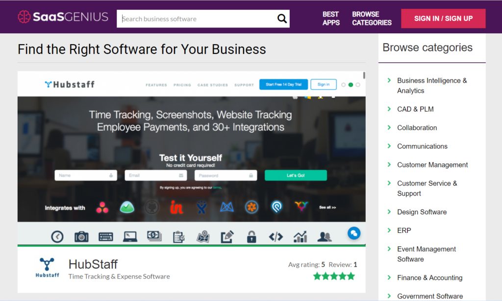Screen dimensions: 502x301
Task: Click the Email input field
Action: click(156, 175)
